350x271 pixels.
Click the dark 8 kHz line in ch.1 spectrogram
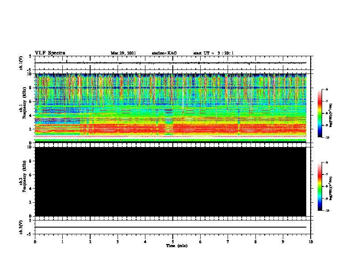(x=171, y=88)
